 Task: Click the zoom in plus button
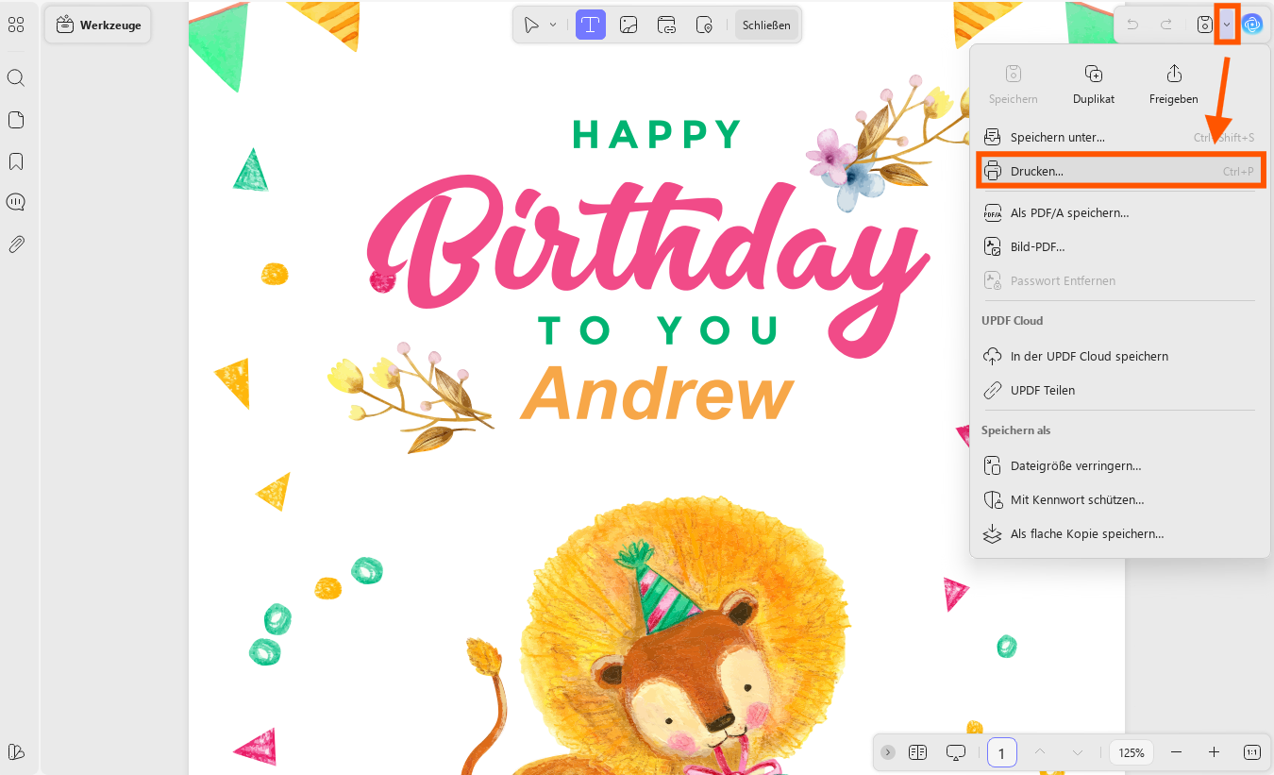[x=1215, y=752]
